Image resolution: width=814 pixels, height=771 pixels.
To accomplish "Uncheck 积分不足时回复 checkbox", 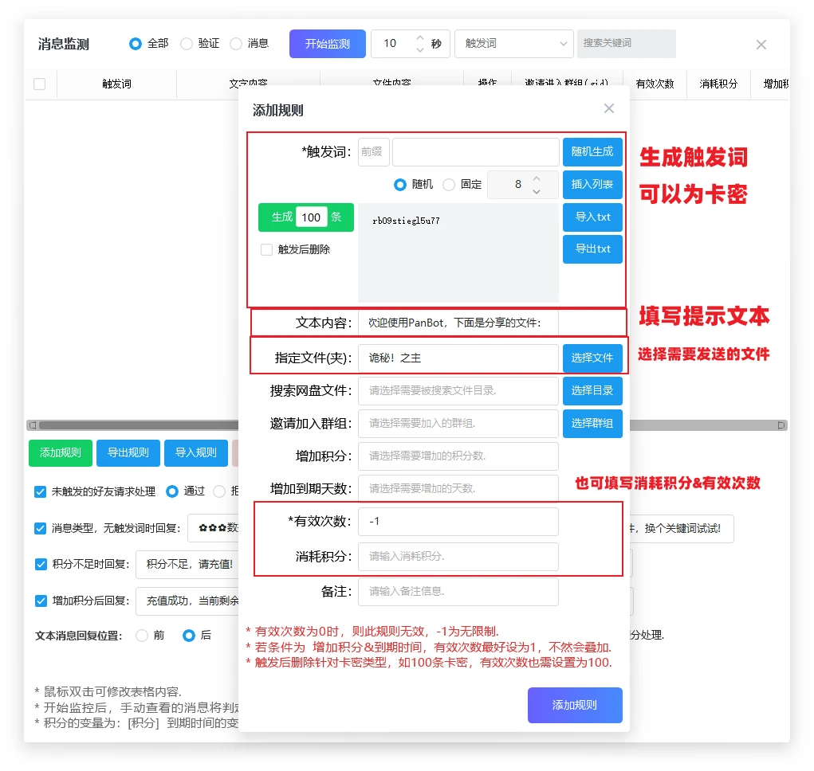I will tap(41, 564).
